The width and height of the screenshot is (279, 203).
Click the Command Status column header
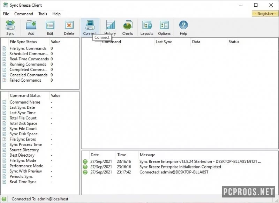(29, 96)
